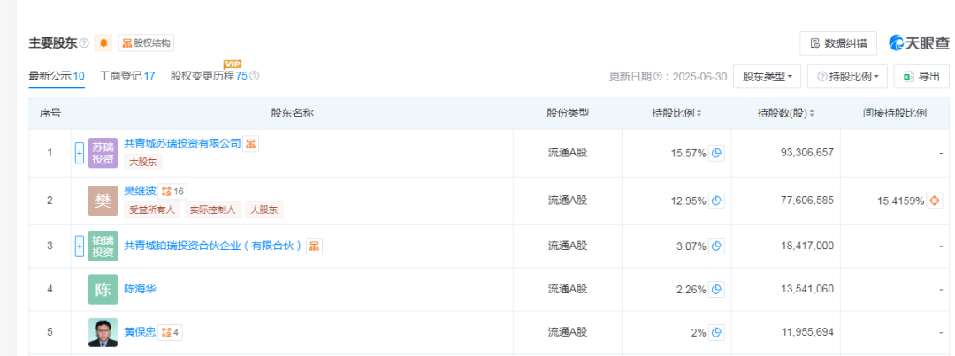955x356 pixels.
Task: Open pie chart for 15.57% holding
Action: point(717,154)
